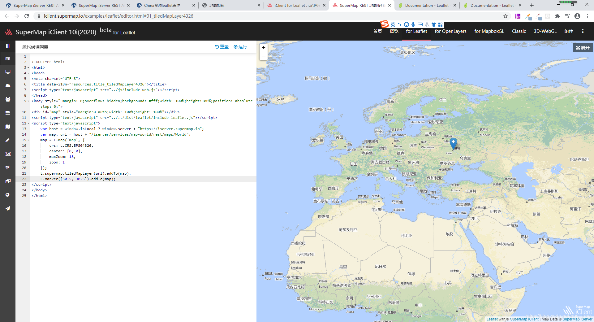Open the cloud sidebar category

tap(8, 85)
